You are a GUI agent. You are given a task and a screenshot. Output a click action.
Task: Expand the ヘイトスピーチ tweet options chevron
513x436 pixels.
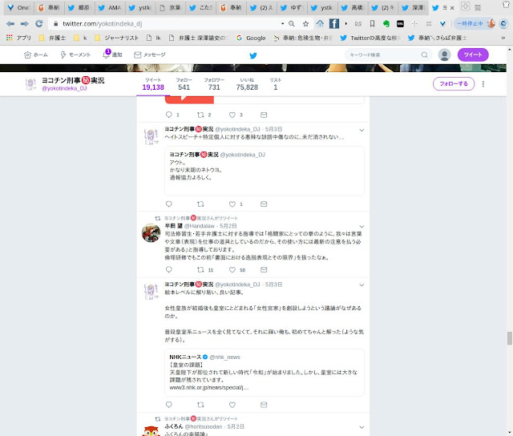(362, 130)
